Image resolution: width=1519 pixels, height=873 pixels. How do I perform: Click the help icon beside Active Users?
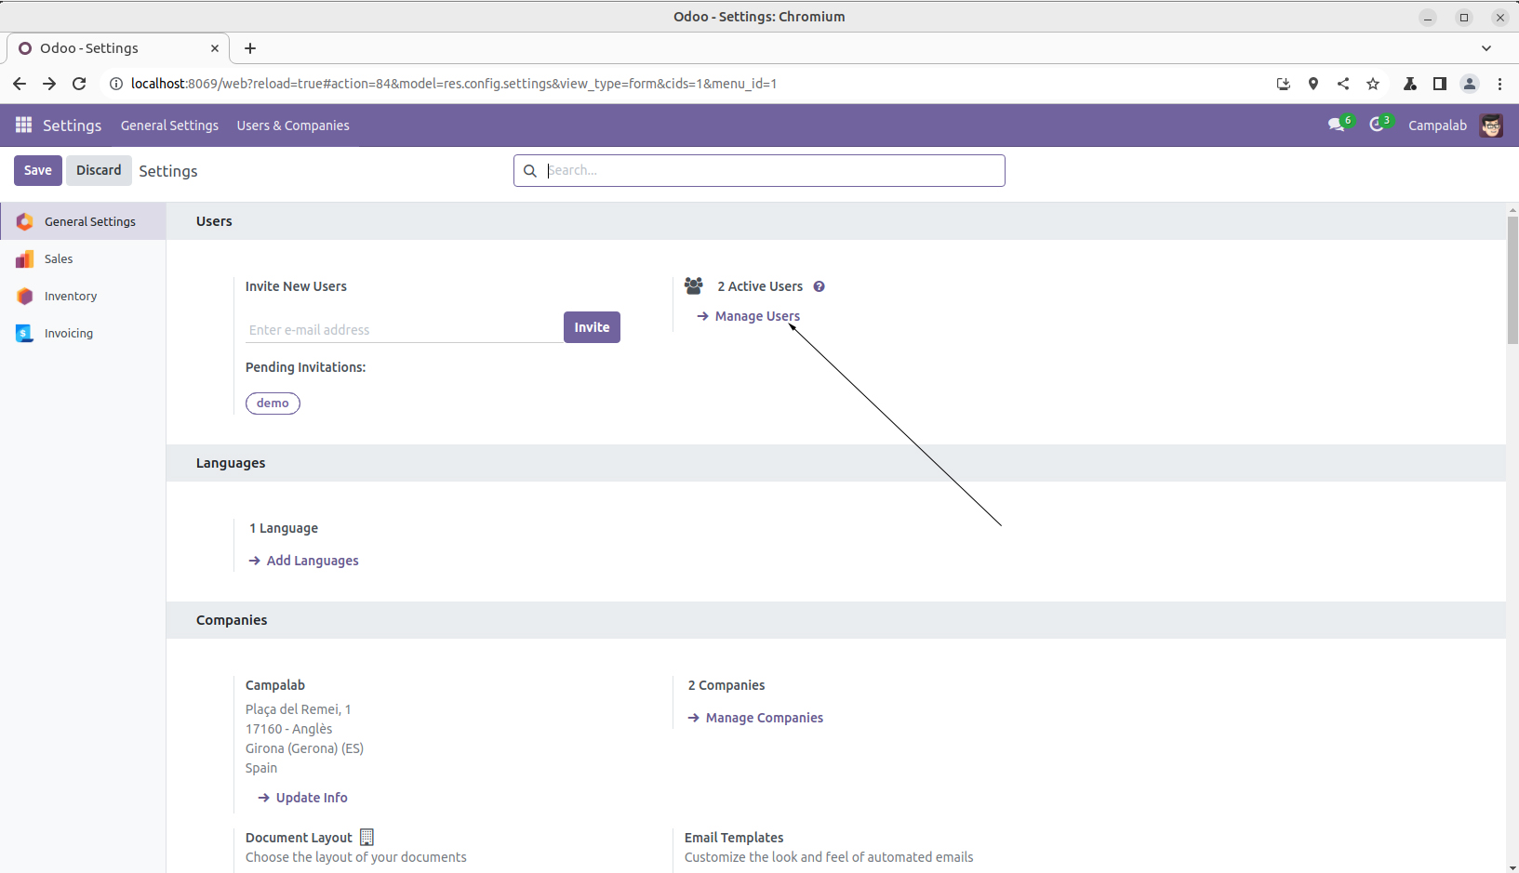click(x=819, y=286)
